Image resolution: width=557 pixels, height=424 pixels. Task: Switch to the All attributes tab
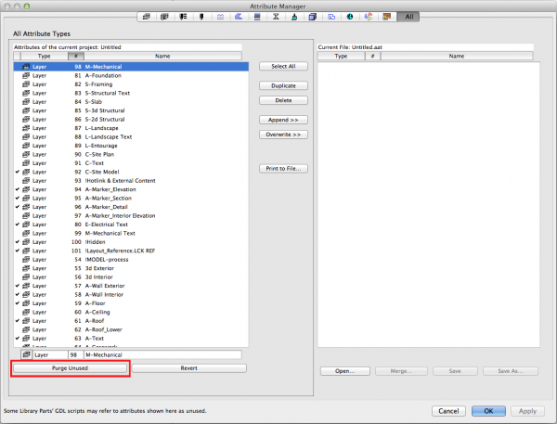408,17
